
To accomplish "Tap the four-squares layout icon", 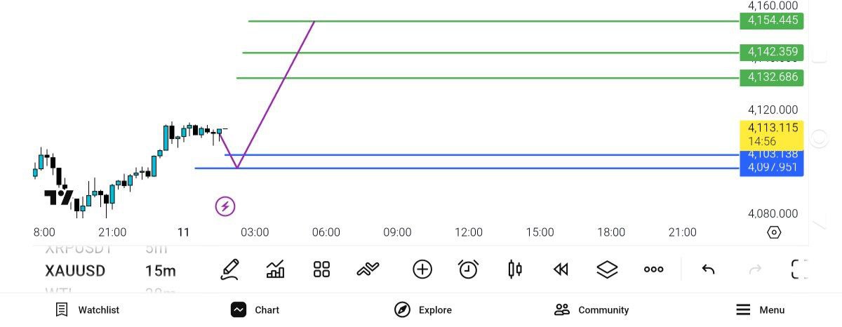I will [x=321, y=269].
